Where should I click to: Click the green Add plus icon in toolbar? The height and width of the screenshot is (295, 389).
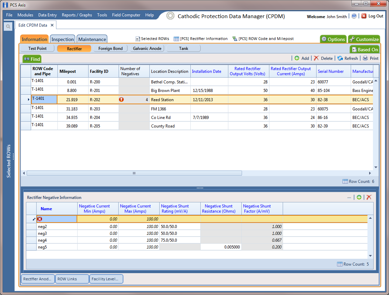coord(297,58)
